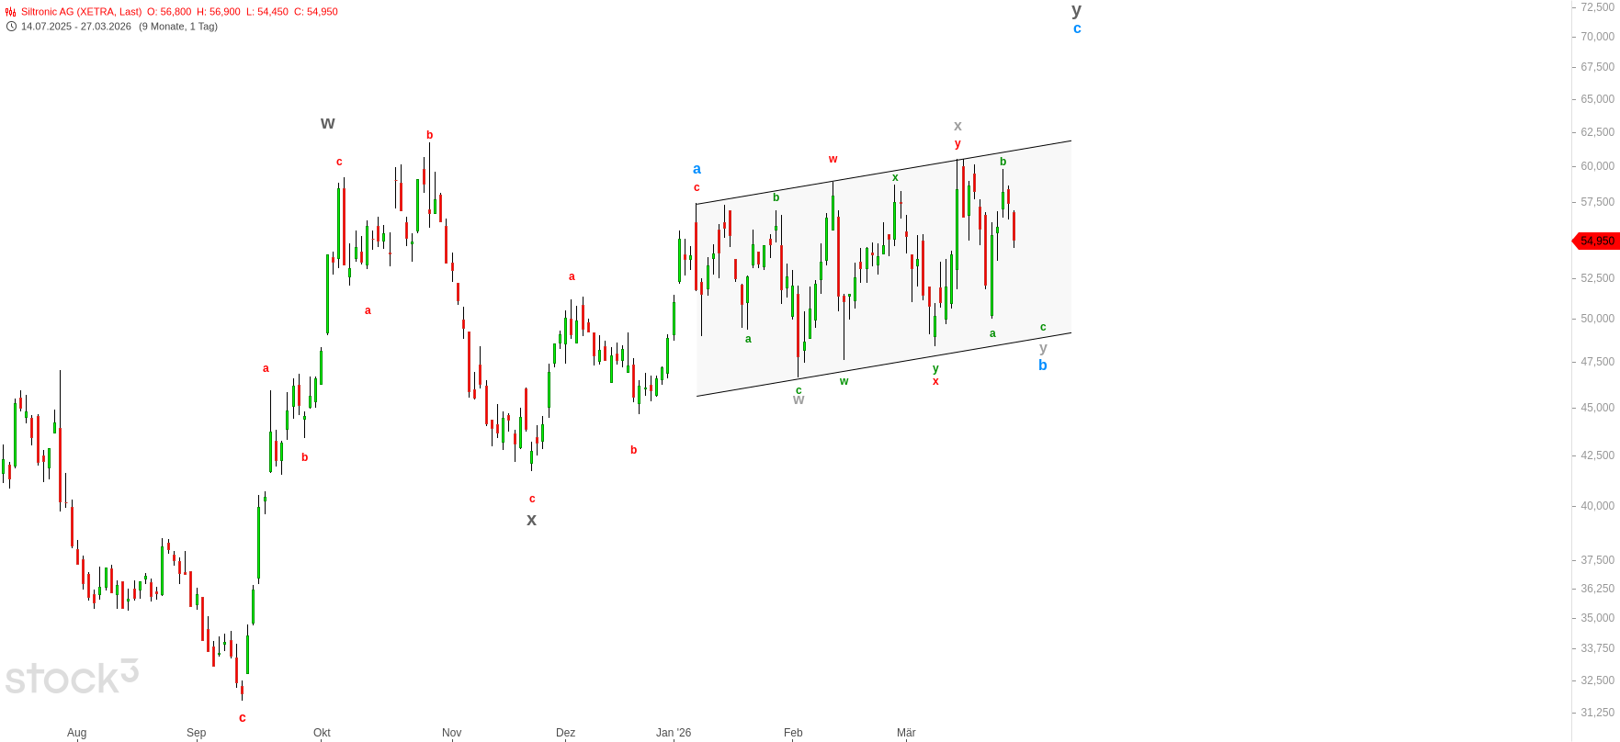
Task: Click the candlestick chart icon beside Siltronic AG
Action: click(11, 12)
